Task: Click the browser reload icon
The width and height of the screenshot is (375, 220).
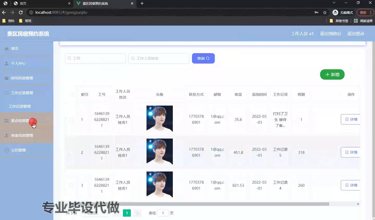Action: point(21,12)
